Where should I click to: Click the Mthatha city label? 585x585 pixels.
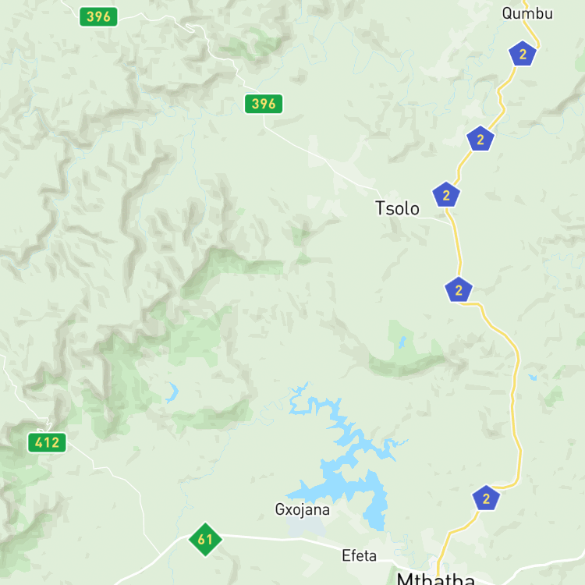(435, 578)
